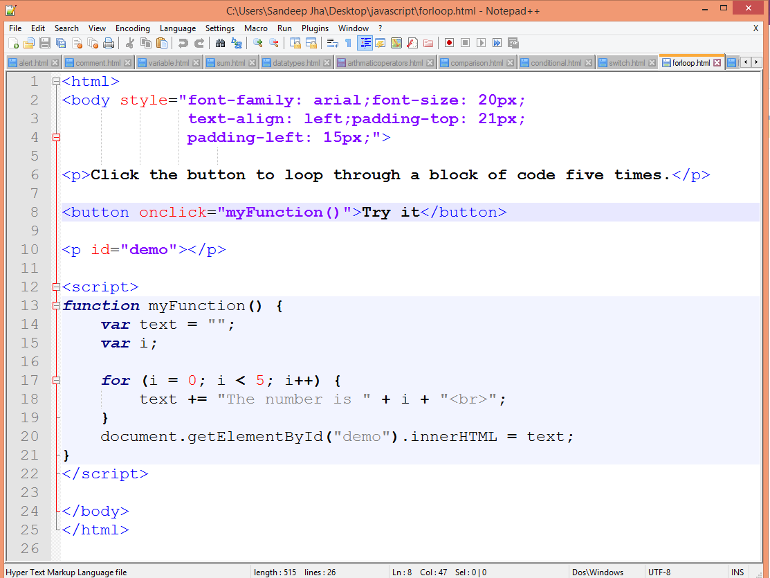Image resolution: width=770 pixels, height=578 pixels.
Task: Open the User Defined Language dialog icon
Action: pyautogui.click(x=380, y=43)
